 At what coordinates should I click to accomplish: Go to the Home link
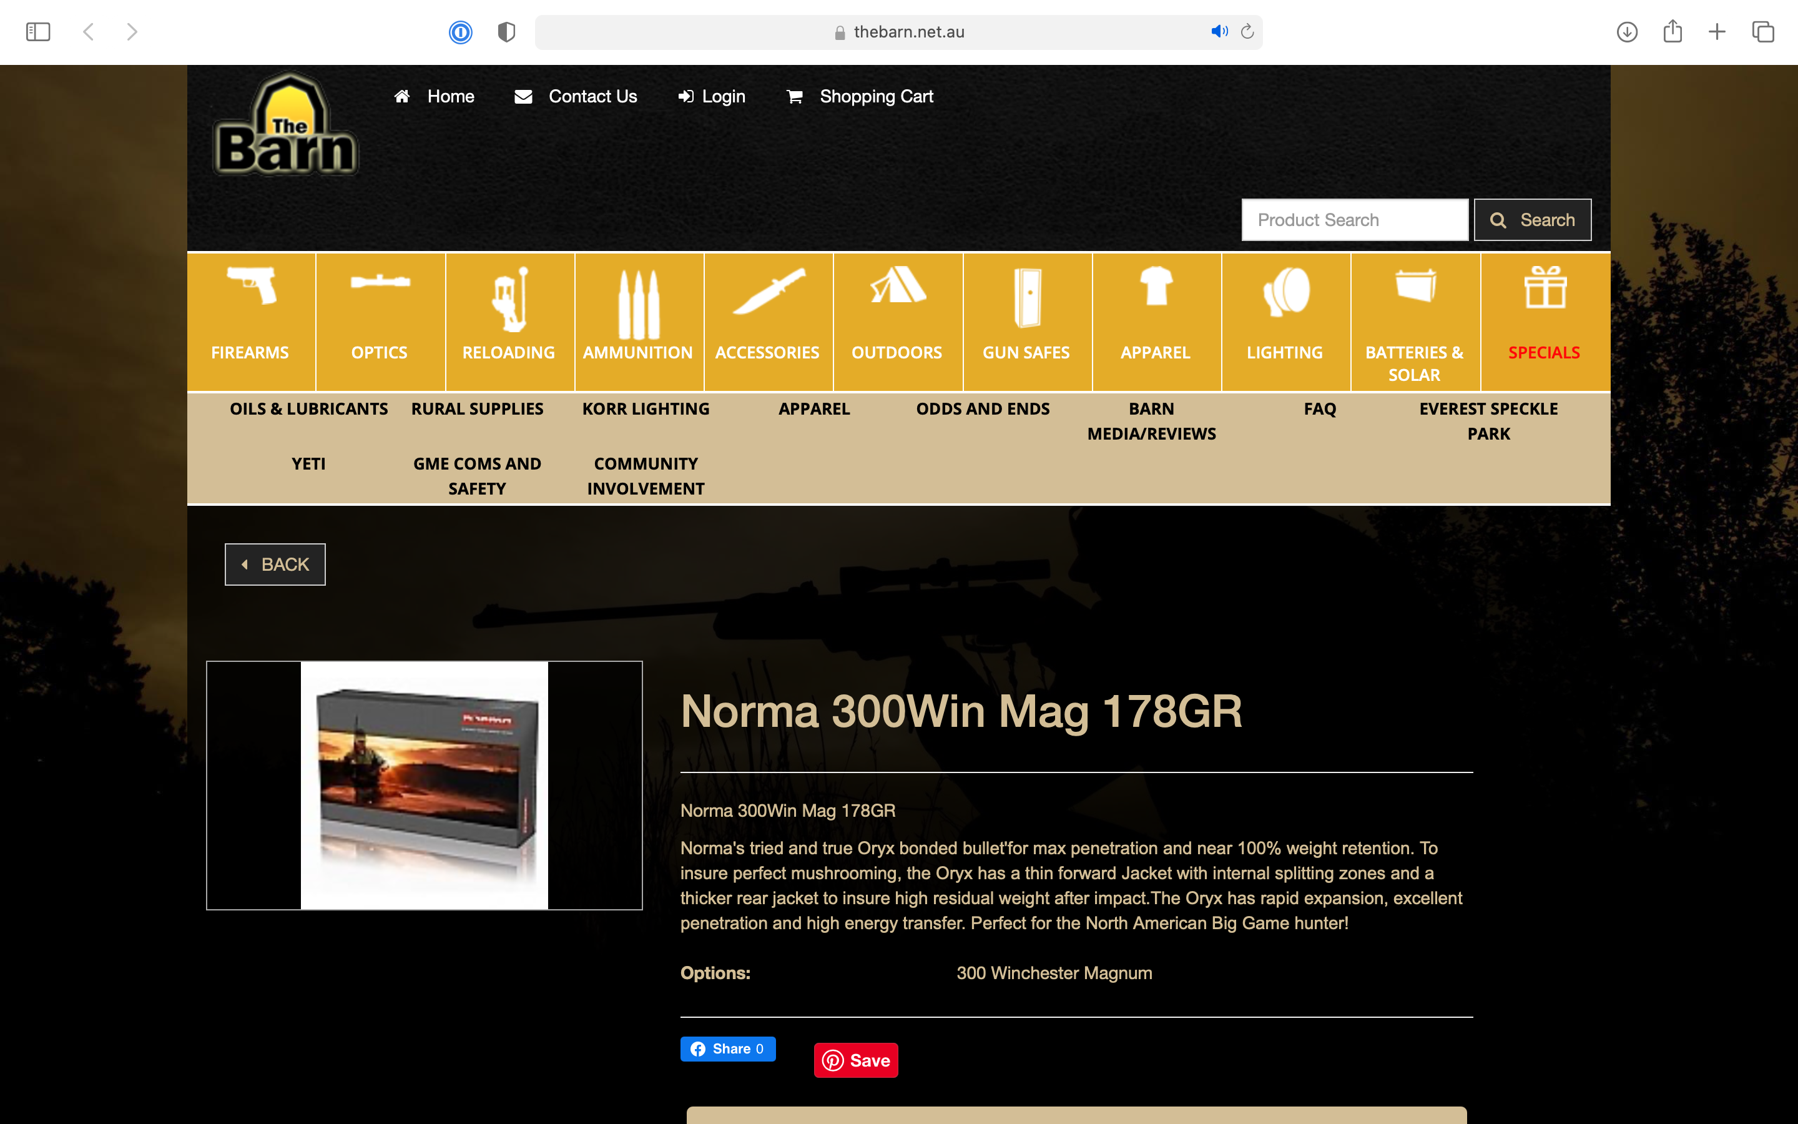point(434,97)
